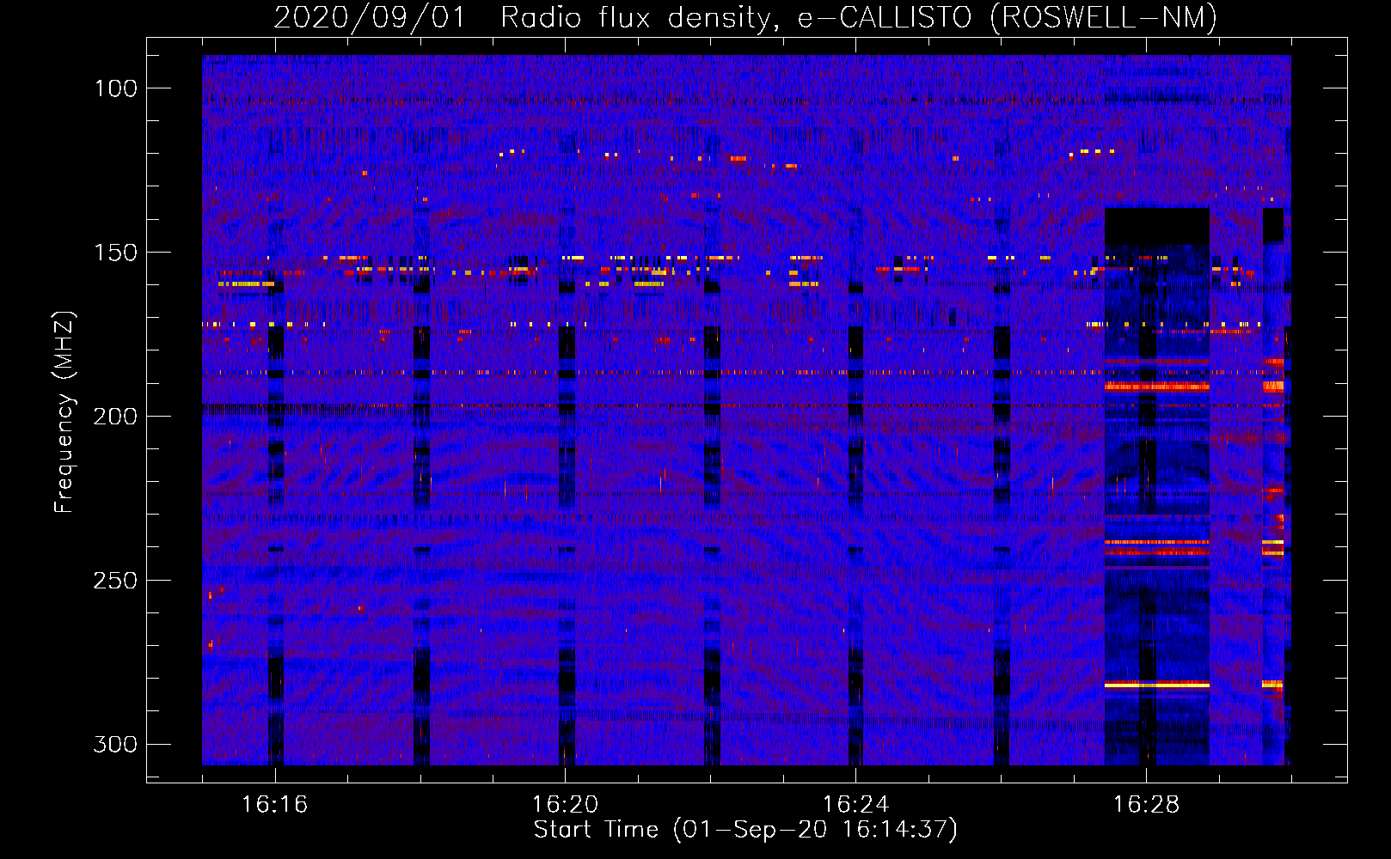Screen dimensions: 1391x859
Task: Click the 200 frequency tick label
Action: click(115, 417)
